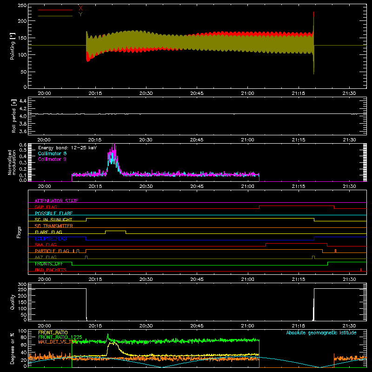Click the blue ECLIPSE_FLAG label
The image size is (372, 372).
pos(51,239)
